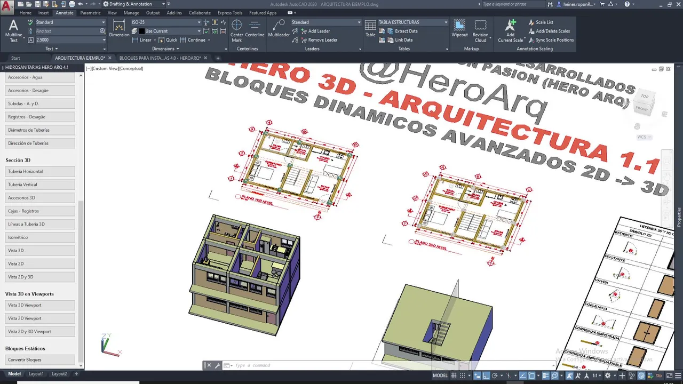683x384 pixels.
Task: Activate the Multileader tool
Action: (x=279, y=29)
